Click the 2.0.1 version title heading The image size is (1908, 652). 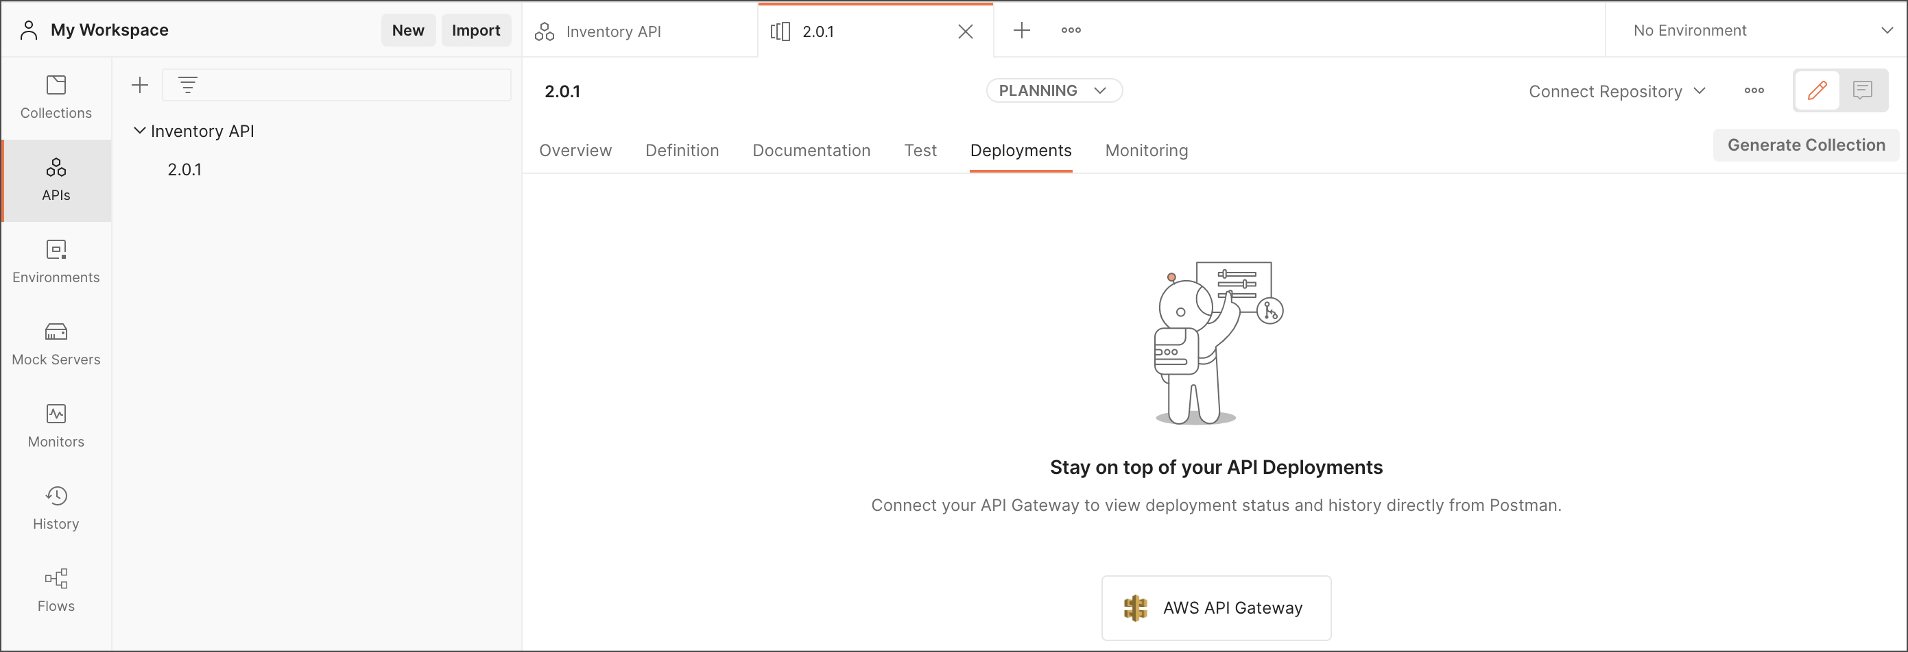tap(562, 91)
